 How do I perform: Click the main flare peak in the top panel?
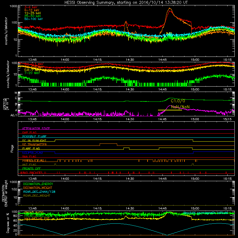click(x=170, y=9)
